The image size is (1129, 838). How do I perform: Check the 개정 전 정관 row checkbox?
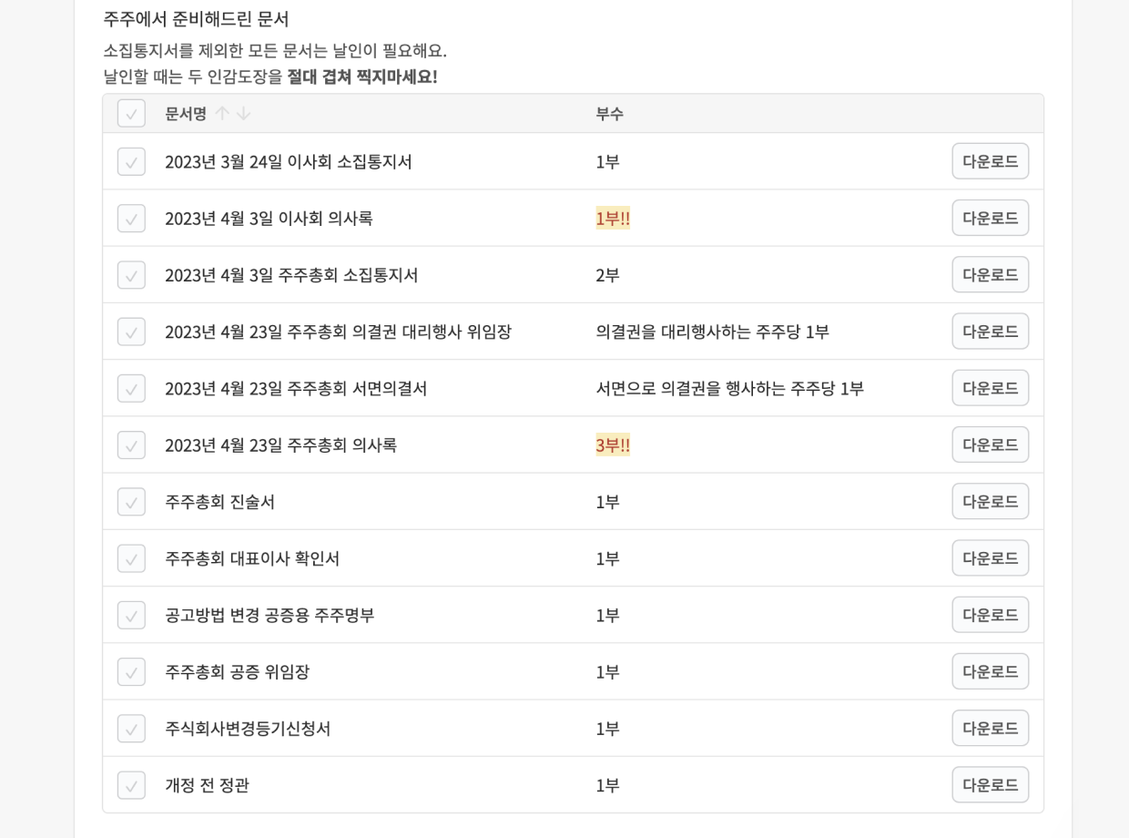131,785
